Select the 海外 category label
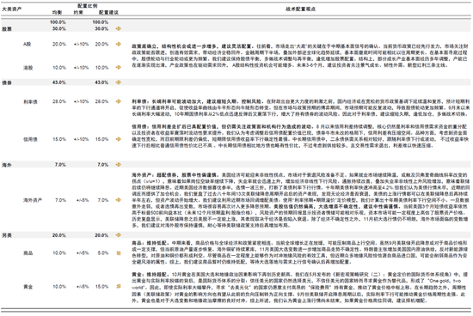This screenshot has height=316, width=473. click(x=7, y=165)
